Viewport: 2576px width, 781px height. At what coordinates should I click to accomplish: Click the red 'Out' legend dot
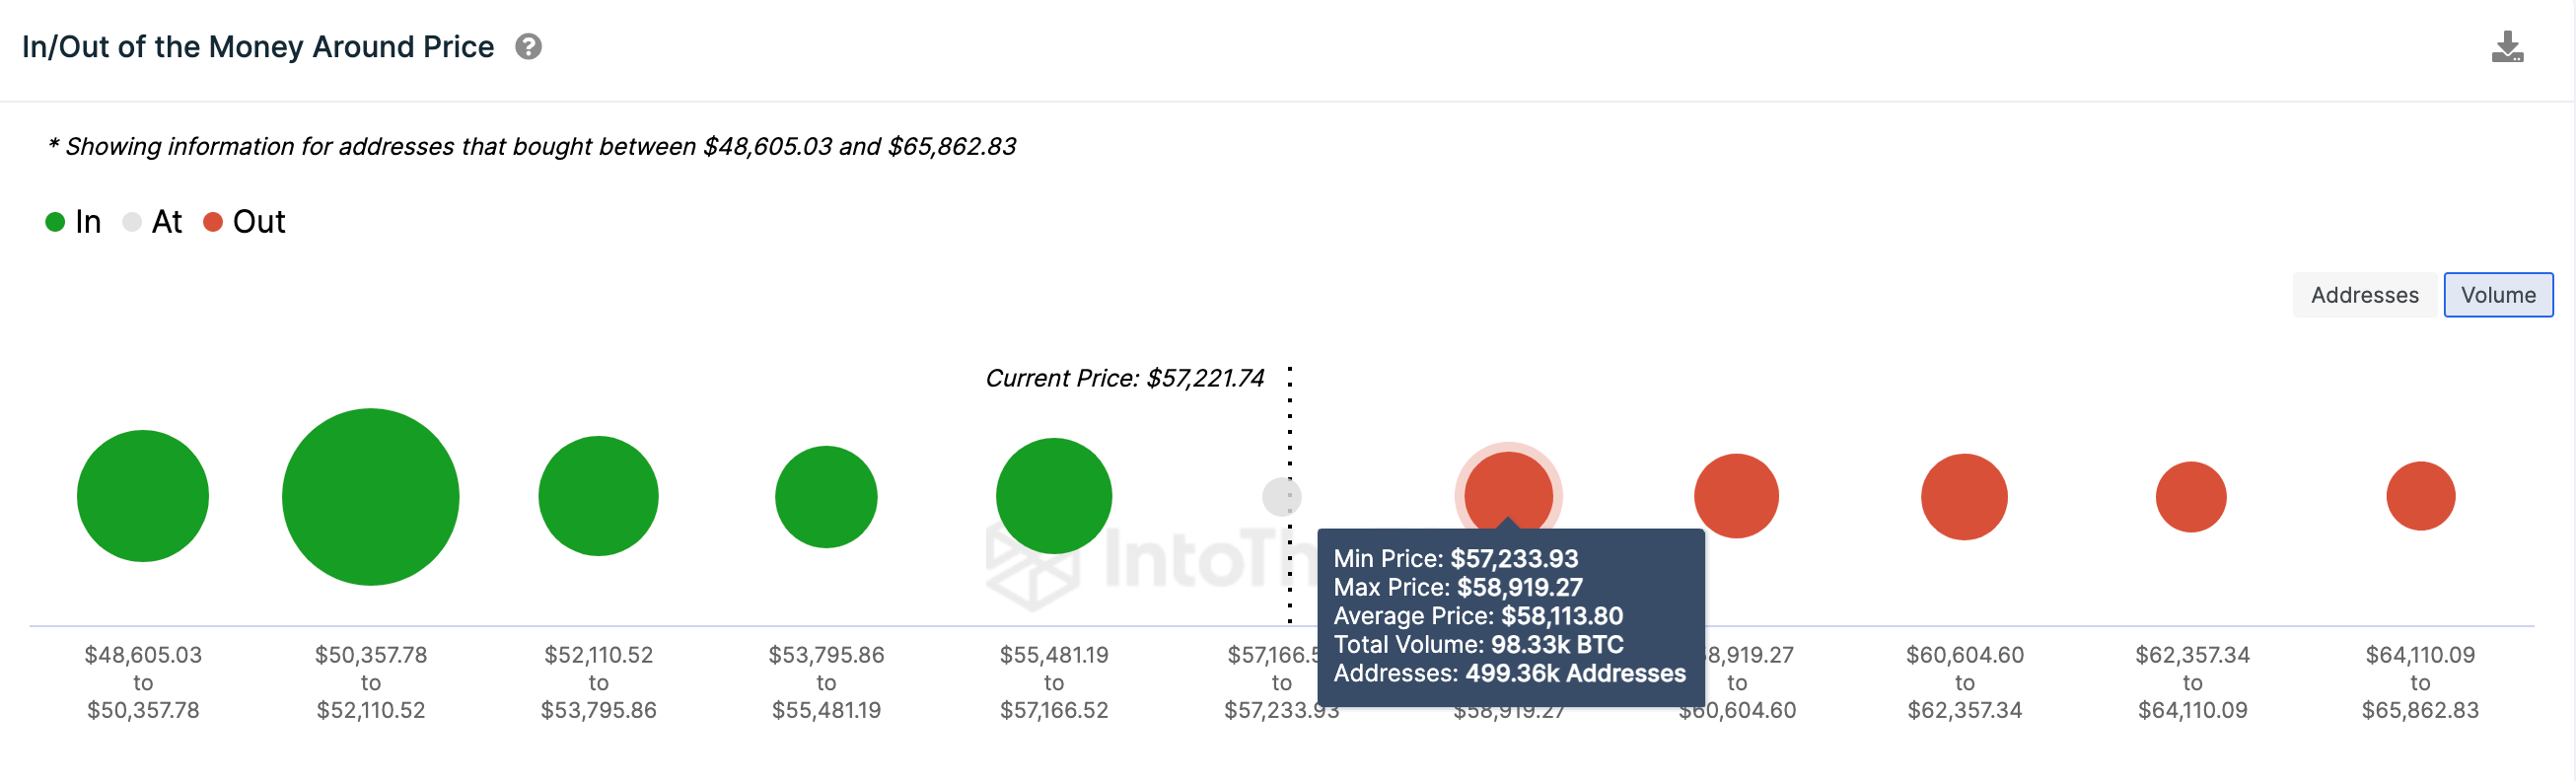(x=211, y=222)
